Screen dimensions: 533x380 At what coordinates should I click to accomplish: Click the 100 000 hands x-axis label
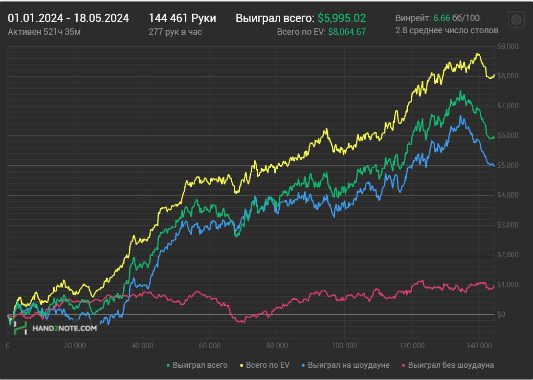tap(344, 346)
